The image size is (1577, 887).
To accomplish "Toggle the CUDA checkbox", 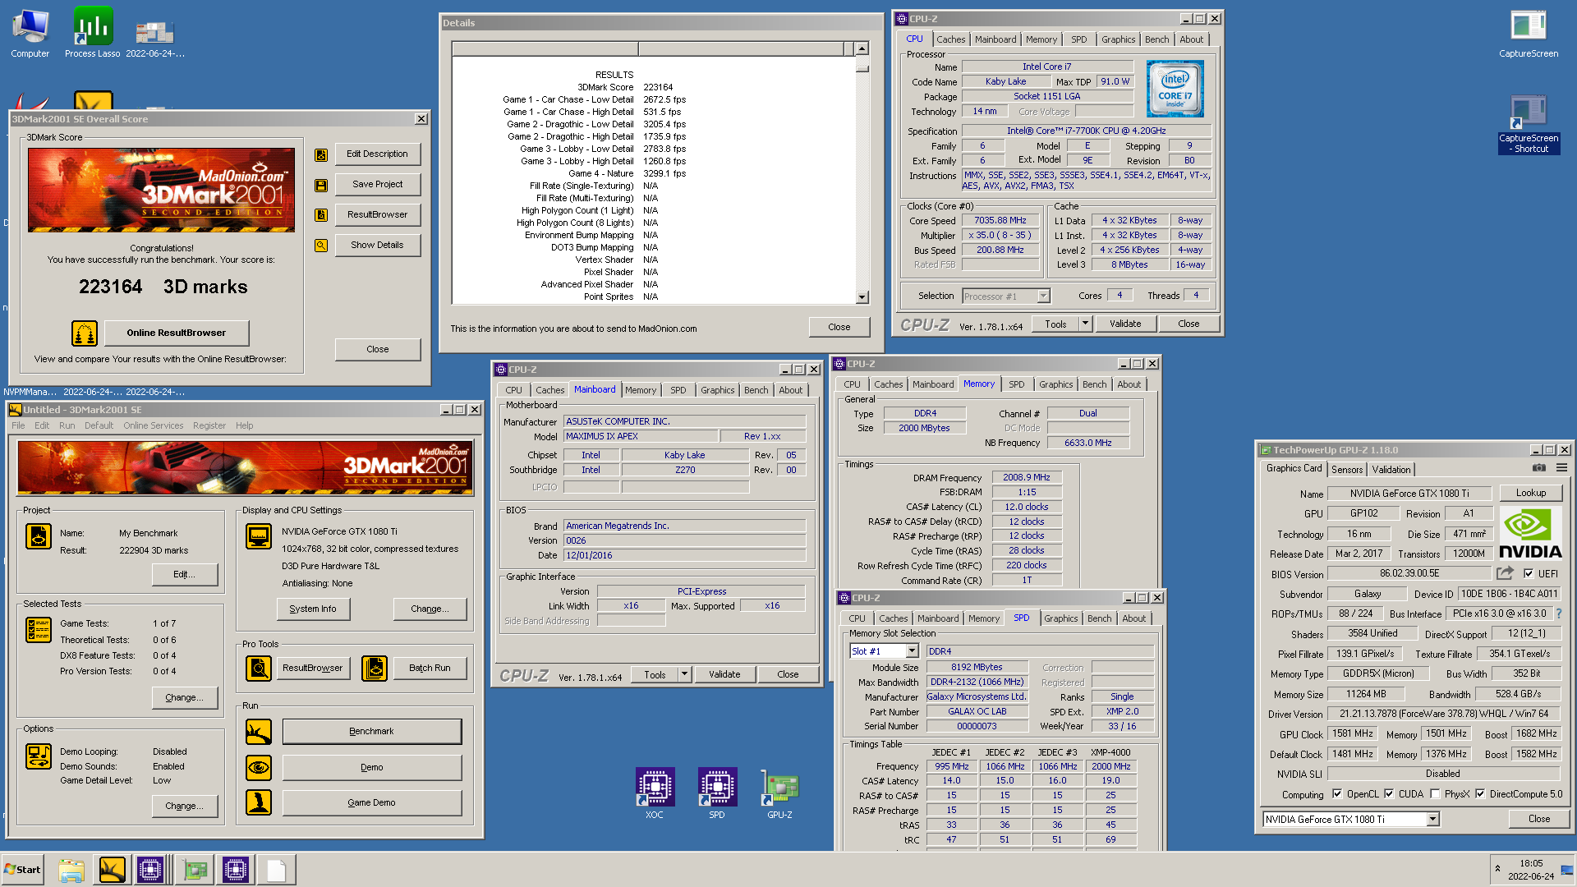I will point(1389,794).
